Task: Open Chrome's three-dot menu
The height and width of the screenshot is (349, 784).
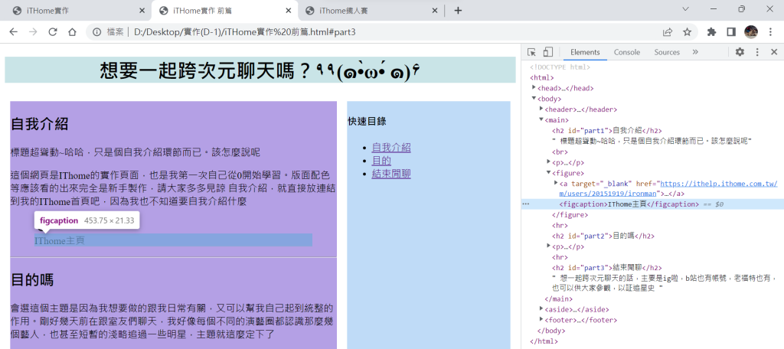Action: [x=770, y=32]
